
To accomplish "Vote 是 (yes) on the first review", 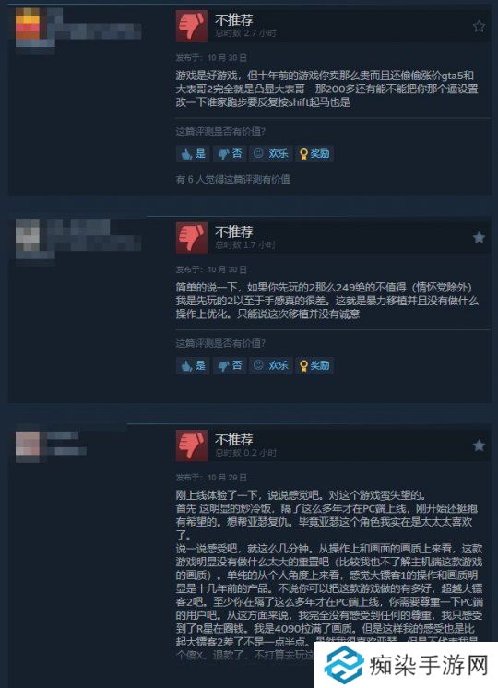I will point(193,154).
